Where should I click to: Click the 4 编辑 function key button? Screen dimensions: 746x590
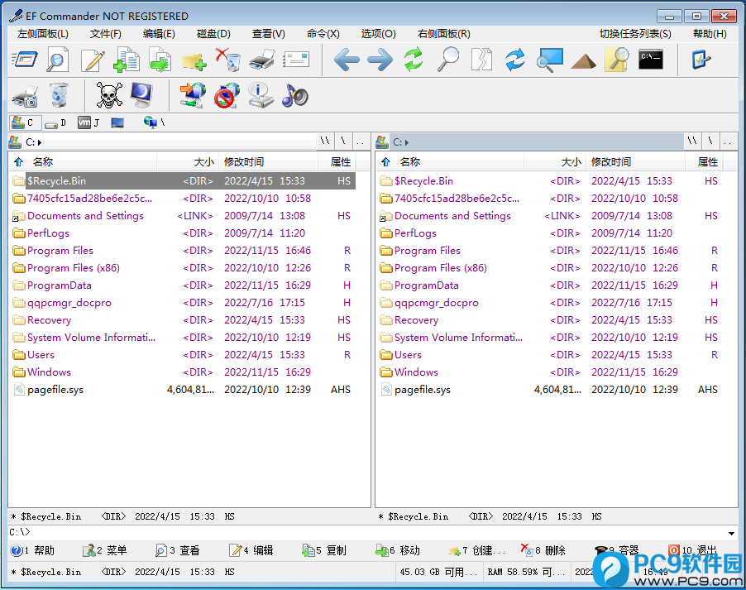pyautogui.click(x=251, y=551)
